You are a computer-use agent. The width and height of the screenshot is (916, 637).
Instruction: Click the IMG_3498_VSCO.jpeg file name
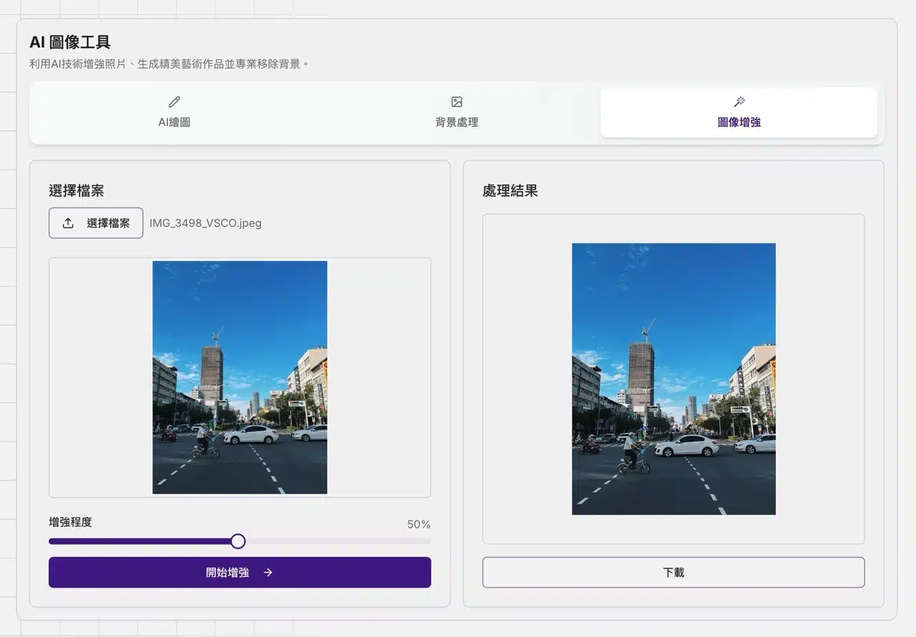(205, 223)
